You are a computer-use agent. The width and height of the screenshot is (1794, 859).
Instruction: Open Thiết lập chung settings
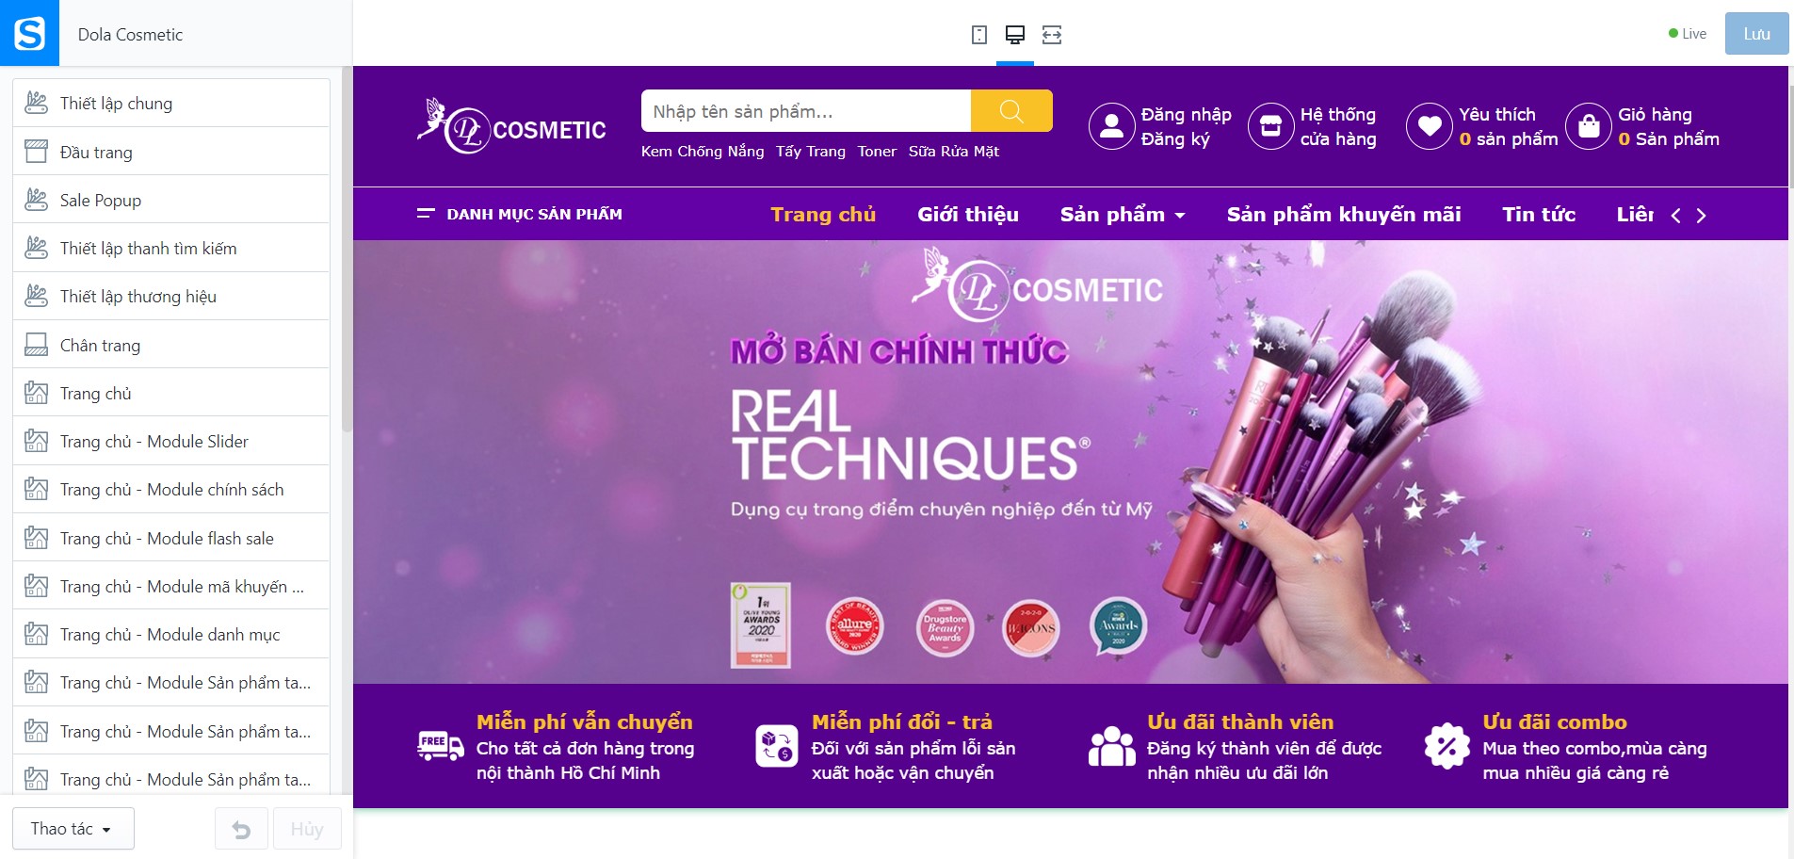171,104
